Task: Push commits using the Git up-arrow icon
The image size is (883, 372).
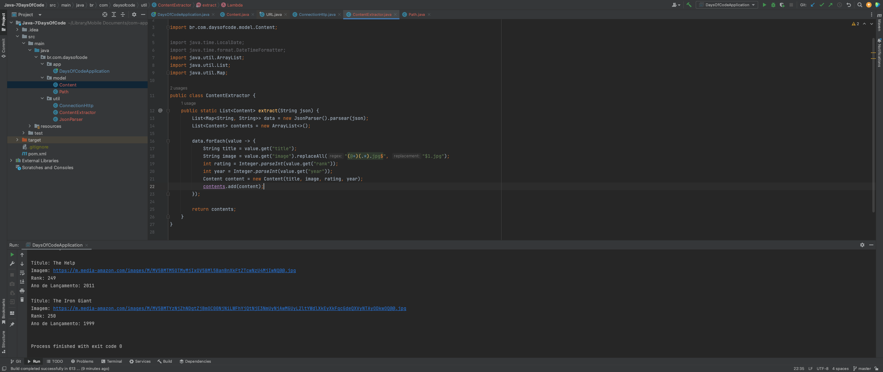Action: [x=831, y=5]
